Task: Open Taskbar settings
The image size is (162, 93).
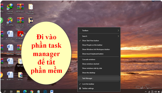Action: (x=99, y=88)
